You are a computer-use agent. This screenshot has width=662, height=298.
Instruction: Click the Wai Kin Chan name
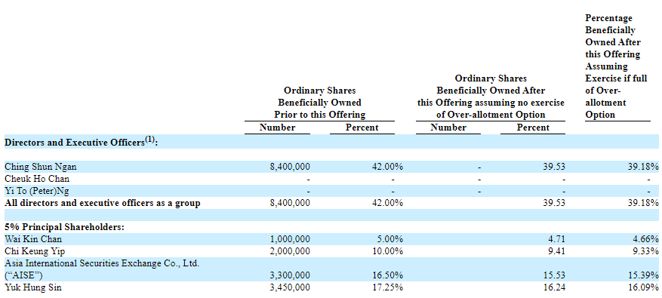[x=33, y=239]
